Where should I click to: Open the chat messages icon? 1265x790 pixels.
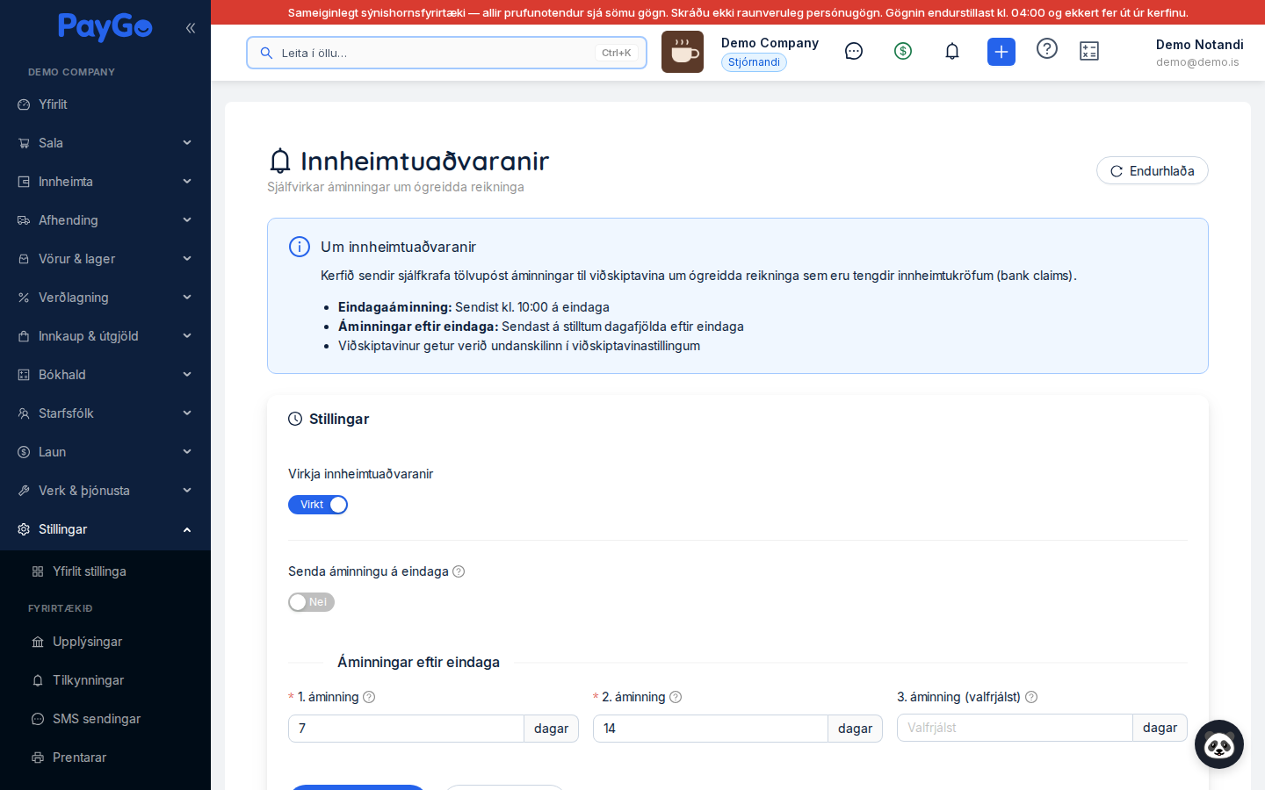click(854, 51)
